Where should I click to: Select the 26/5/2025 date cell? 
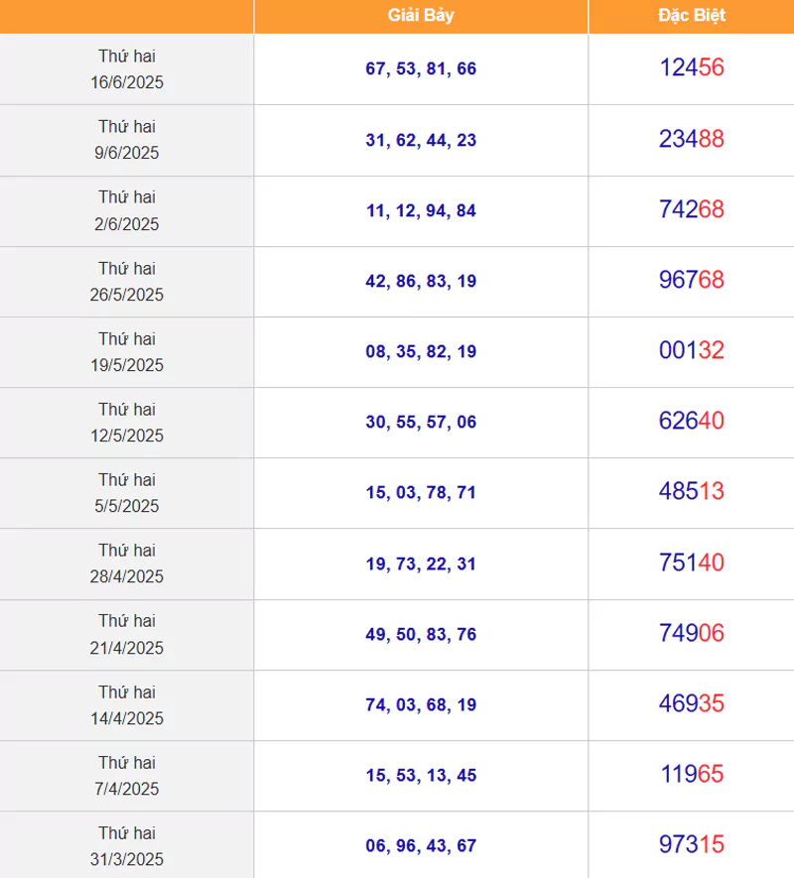[x=127, y=281]
